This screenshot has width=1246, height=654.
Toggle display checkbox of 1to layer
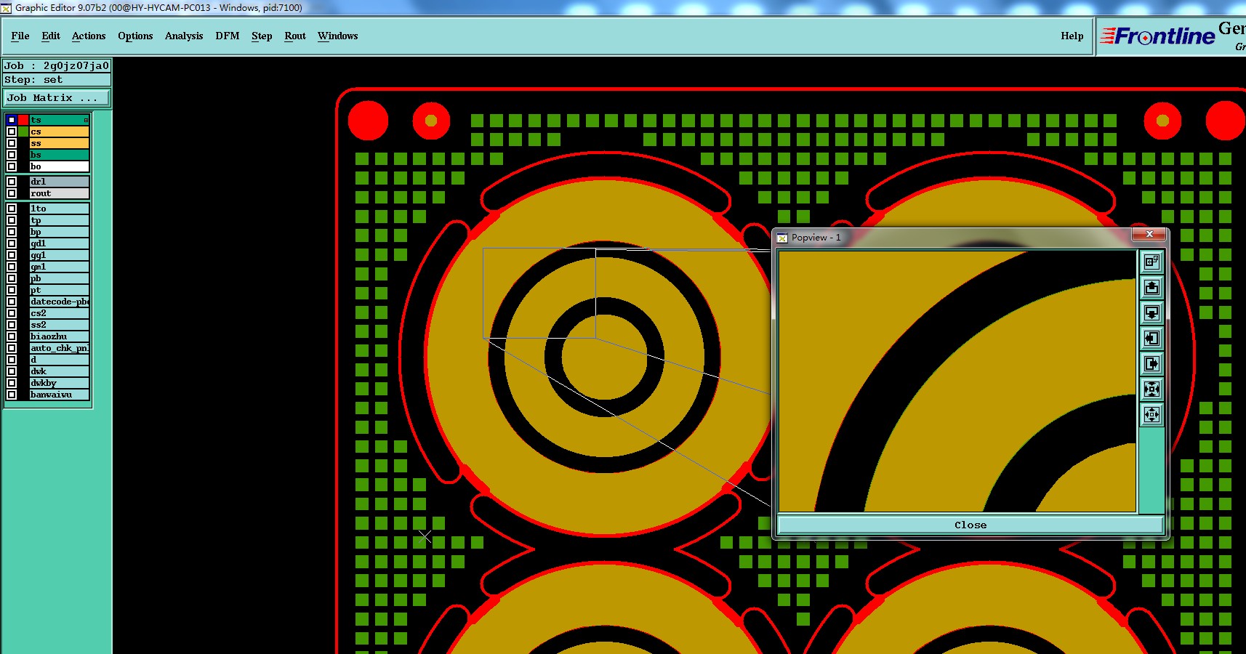coord(12,209)
